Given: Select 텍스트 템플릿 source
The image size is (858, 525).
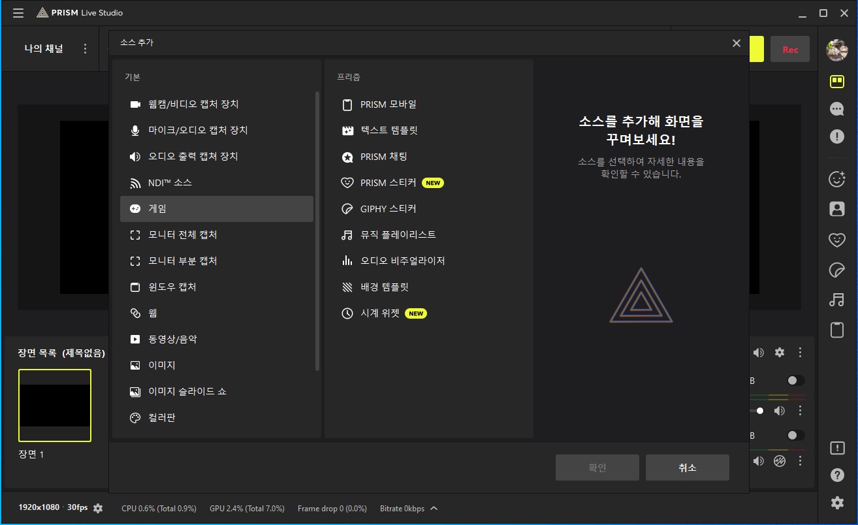Looking at the screenshot, I should pyautogui.click(x=429, y=131).
